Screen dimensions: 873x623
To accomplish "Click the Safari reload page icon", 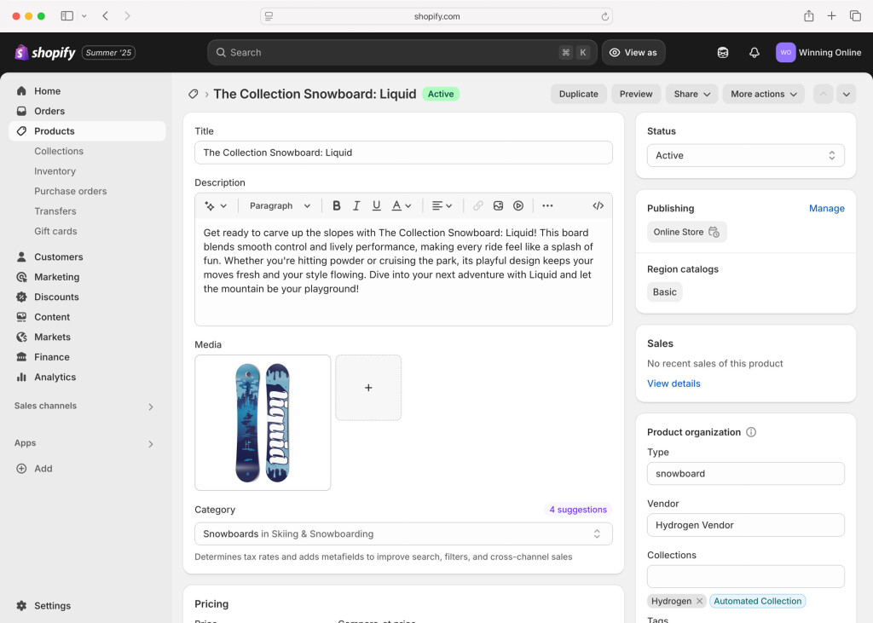I will 604,17.
